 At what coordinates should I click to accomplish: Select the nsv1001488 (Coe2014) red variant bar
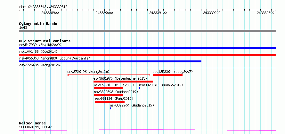147,55
